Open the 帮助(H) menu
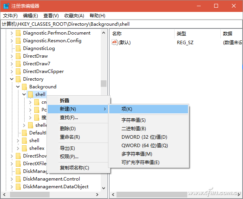Viewport: 243px width, 199px height. [97, 16]
